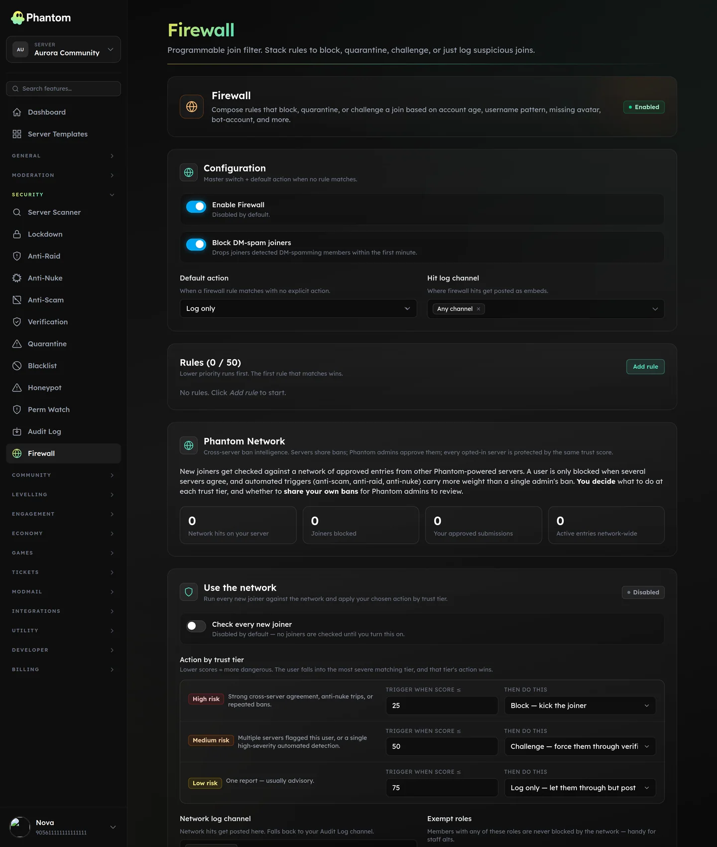Expand the Moderation sidebar section
The width and height of the screenshot is (717, 847).
pyautogui.click(x=63, y=175)
